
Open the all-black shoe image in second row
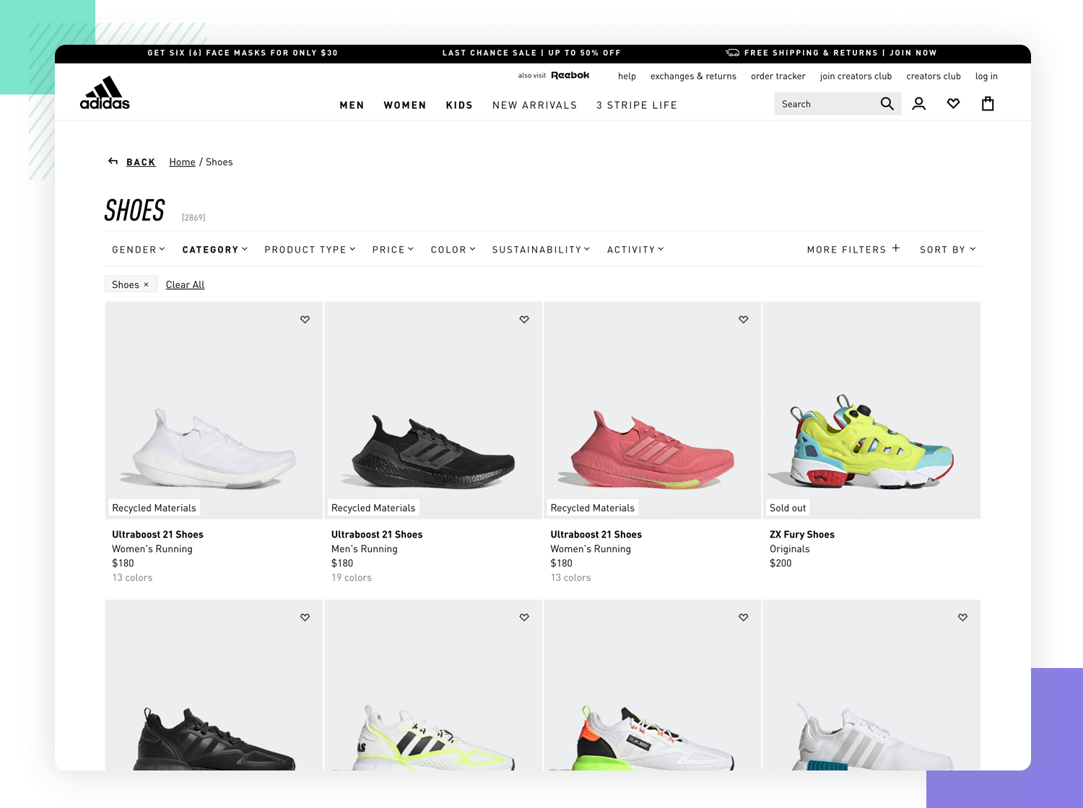(214, 685)
